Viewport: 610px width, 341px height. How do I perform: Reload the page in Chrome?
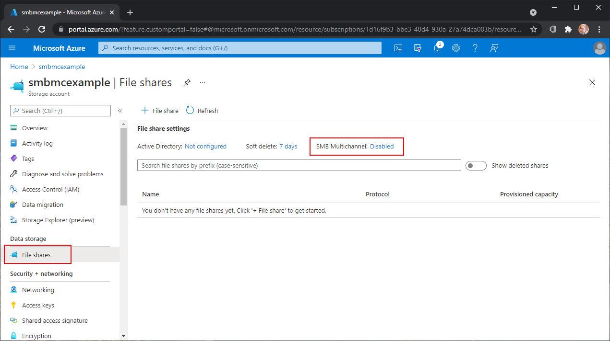(42, 29)
